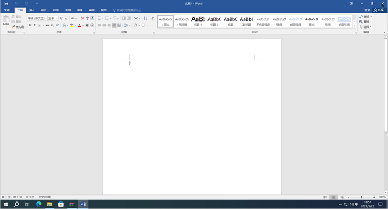
Task: Activate the Format Painter (格式刷)
Action: (x=18, y=27)
